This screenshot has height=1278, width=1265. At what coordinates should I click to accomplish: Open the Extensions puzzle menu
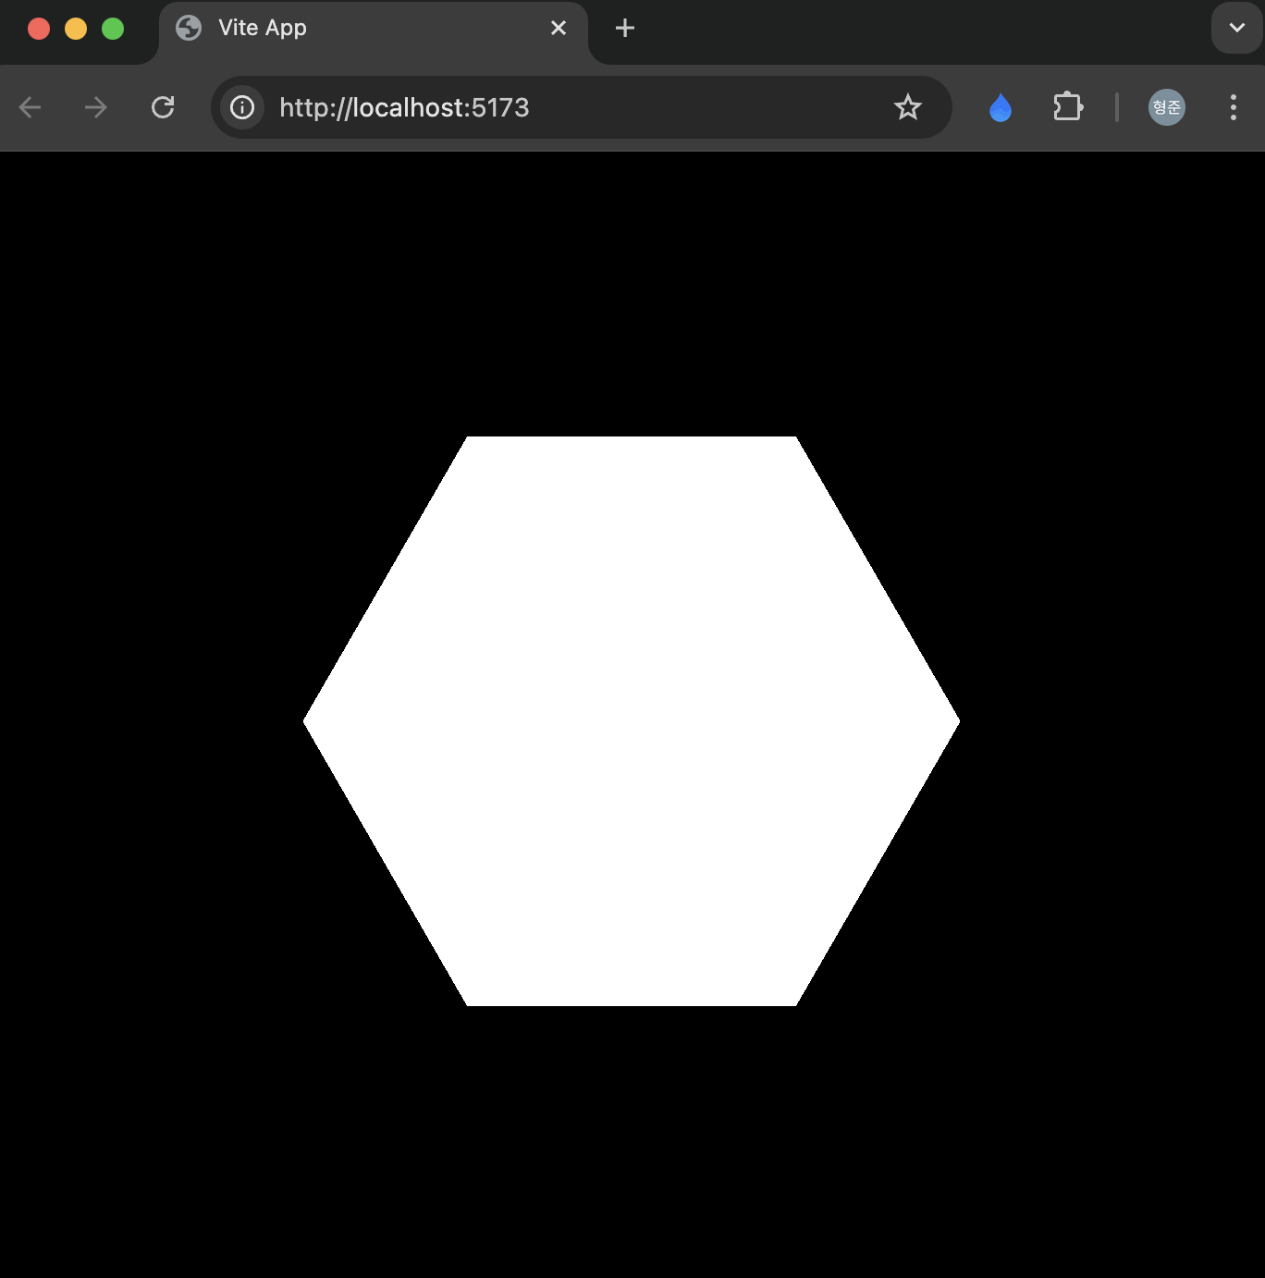1068,107
